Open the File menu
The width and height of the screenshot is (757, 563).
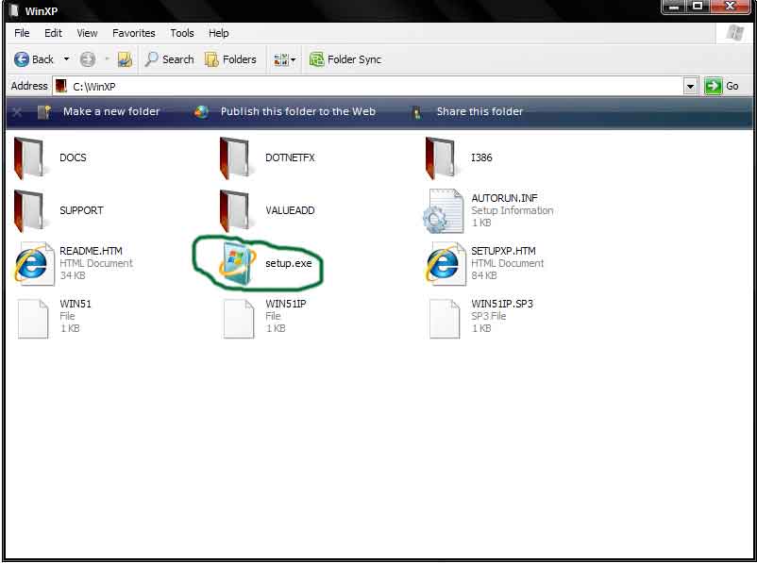[x=22, y=33]
